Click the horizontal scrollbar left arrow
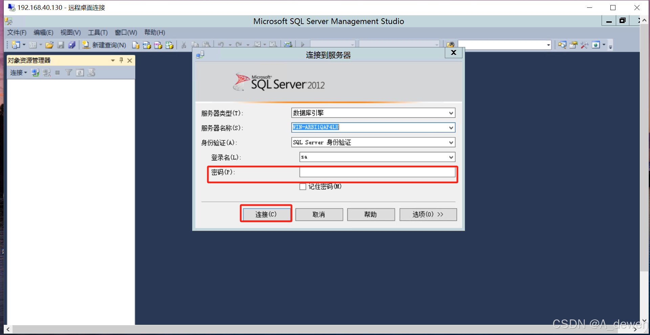This screenshot has height=335, width=650. pyautogui.click(x=8, y=329)
